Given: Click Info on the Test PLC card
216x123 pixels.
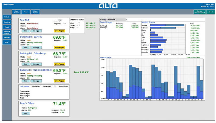Looking at the screenshot, I should pyautogui.click(x=26, y=31).
